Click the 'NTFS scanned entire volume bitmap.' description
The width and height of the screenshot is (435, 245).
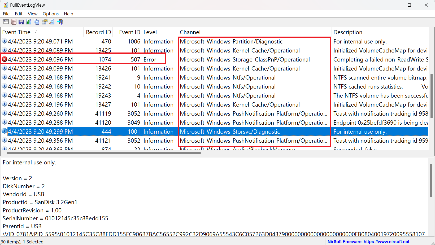[x=380, y=77]
